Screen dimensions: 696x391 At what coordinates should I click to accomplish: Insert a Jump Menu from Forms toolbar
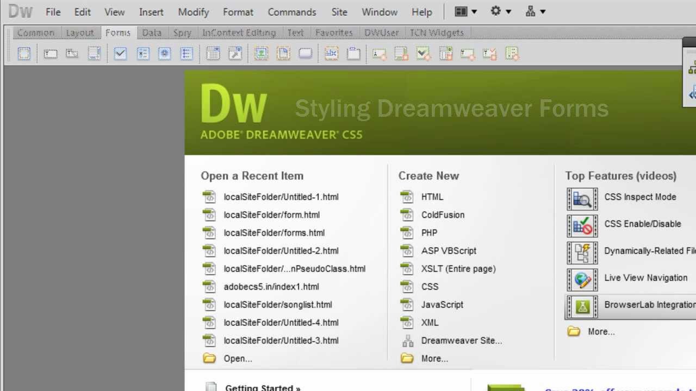pos(235,53)
